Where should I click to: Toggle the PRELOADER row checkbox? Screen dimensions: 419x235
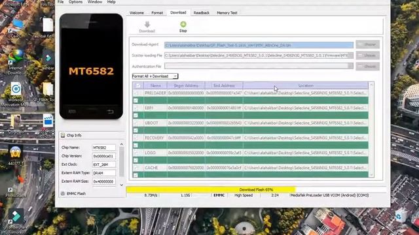pyautogui.click(x=136, y=93)
